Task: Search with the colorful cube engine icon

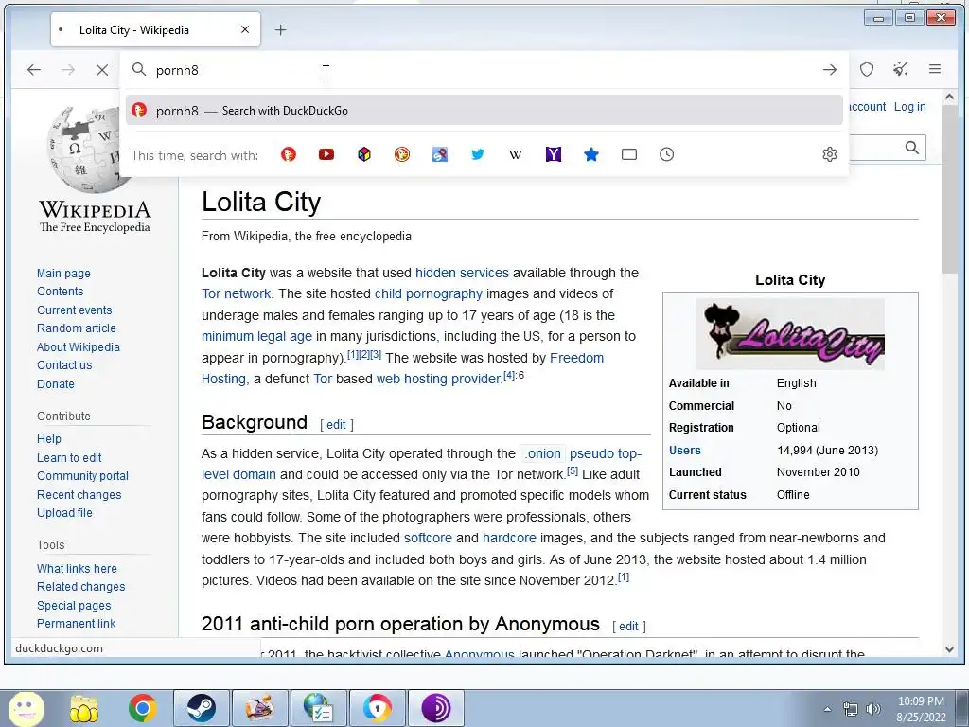Action: 364,154
